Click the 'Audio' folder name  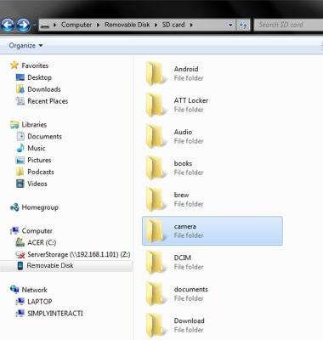click(x=183, y=132)
